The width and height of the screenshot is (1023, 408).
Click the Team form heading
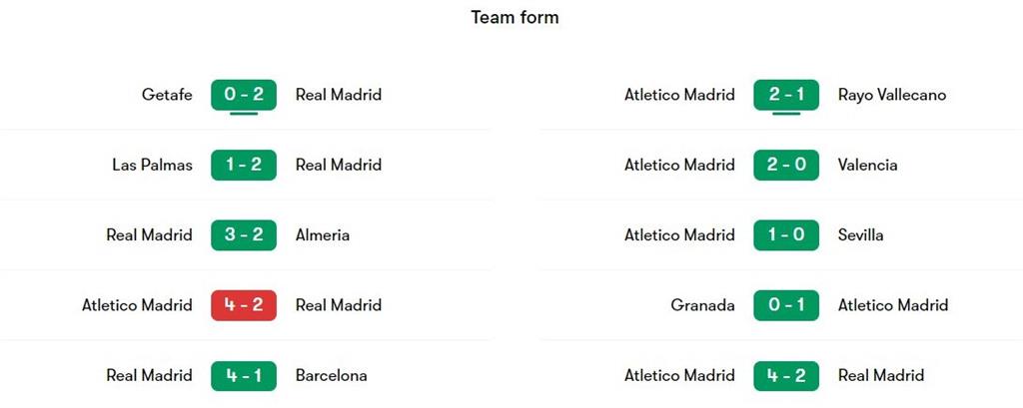tap(514, 18)
